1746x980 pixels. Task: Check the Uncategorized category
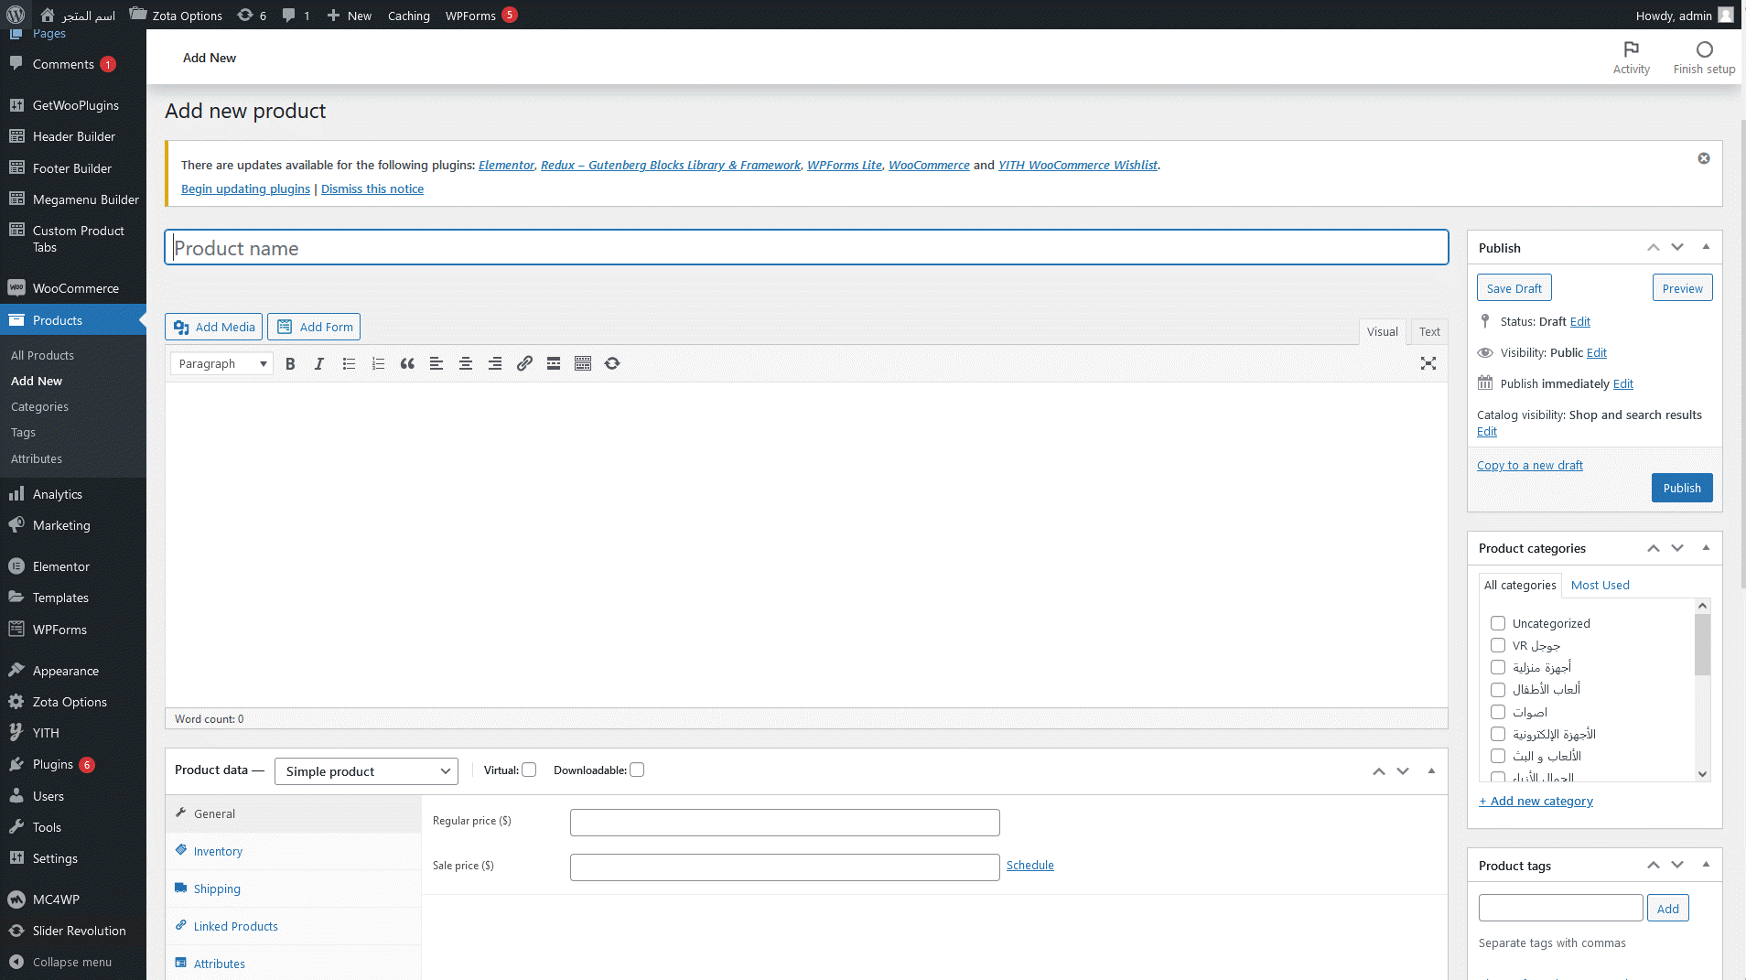(x=1498, y=623)
